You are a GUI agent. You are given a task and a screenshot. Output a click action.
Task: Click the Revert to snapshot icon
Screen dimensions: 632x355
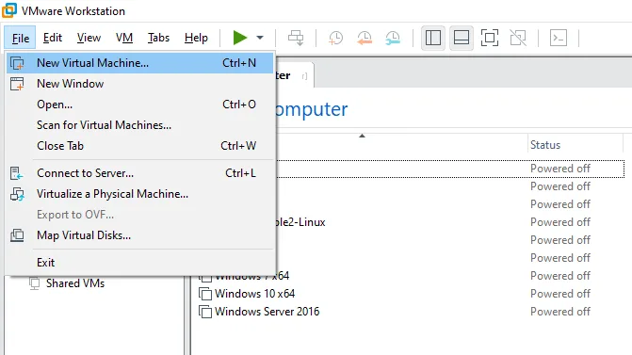pos(365,38)
